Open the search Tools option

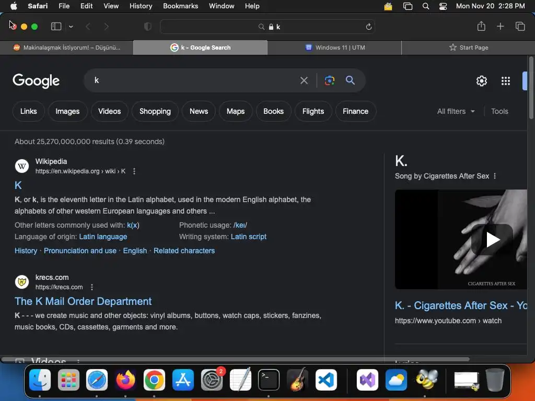pyautogui.click(x=499, y=111)
